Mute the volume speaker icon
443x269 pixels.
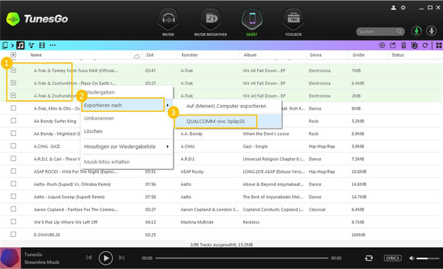click(x=412, y=258)
